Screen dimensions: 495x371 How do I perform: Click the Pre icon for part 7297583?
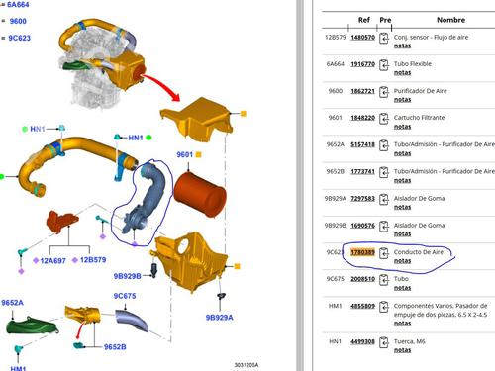384,199
